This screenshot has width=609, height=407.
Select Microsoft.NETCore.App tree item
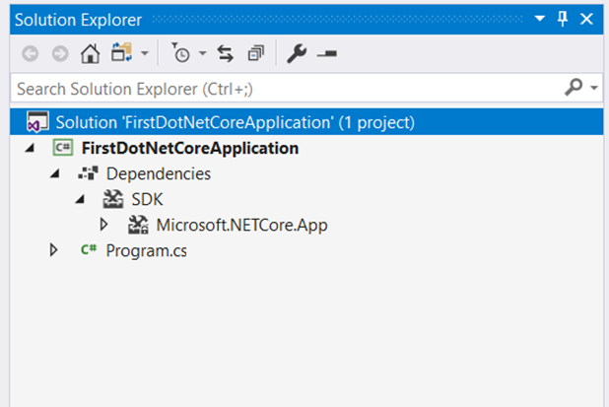pyautogui.click(x=242, y=226)
